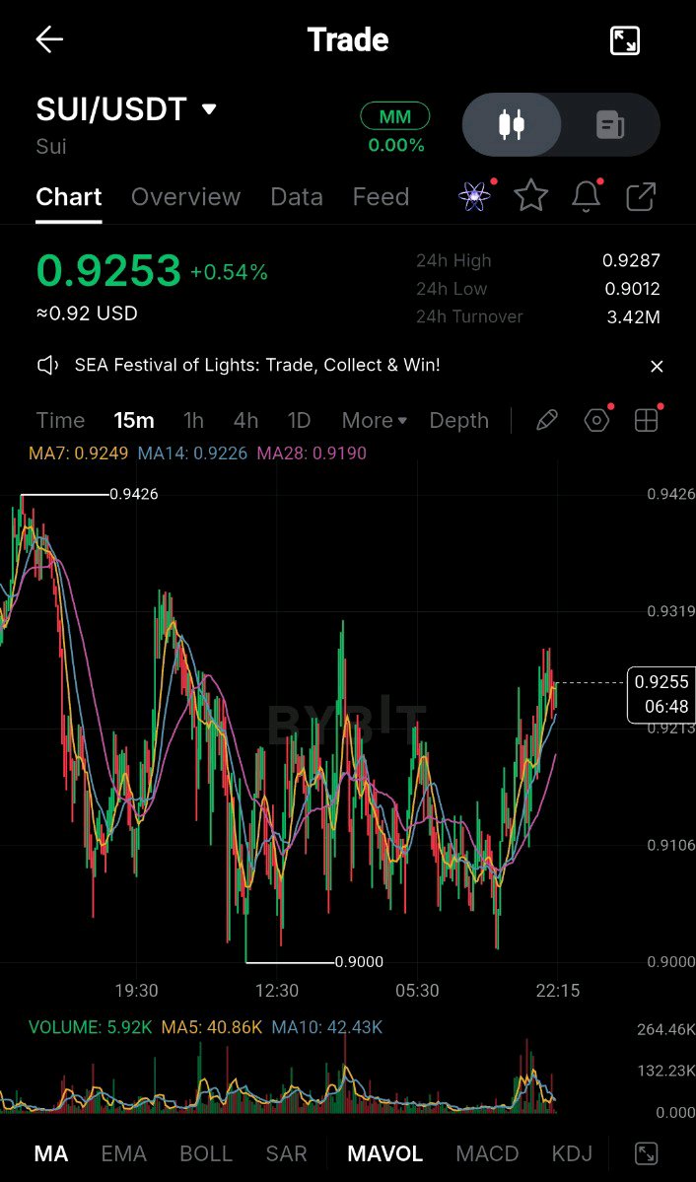Open the Feed tab
Image resolution: width=696 pixels, height=1182 pixels.
click(x=381, y=197)
